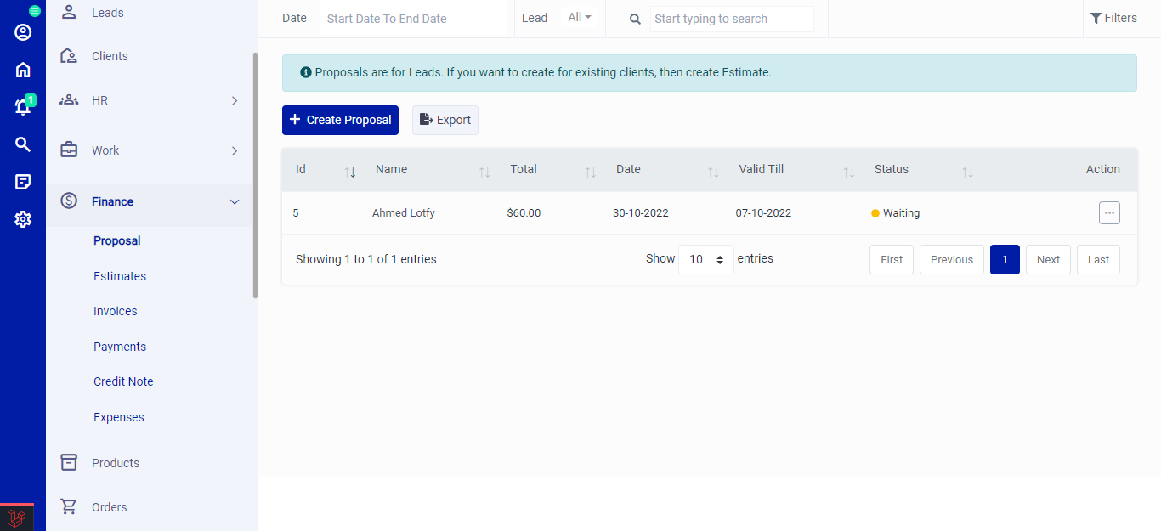Sort proposals by Valid Till column

(847, 171)
